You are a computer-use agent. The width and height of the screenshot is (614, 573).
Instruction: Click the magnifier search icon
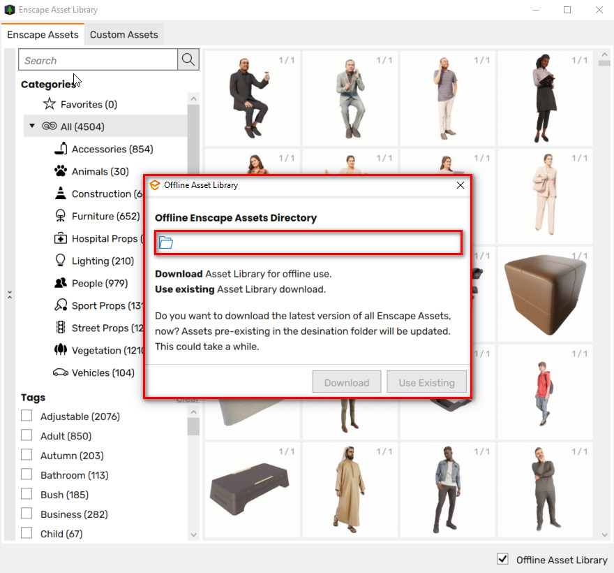point(188,60)
